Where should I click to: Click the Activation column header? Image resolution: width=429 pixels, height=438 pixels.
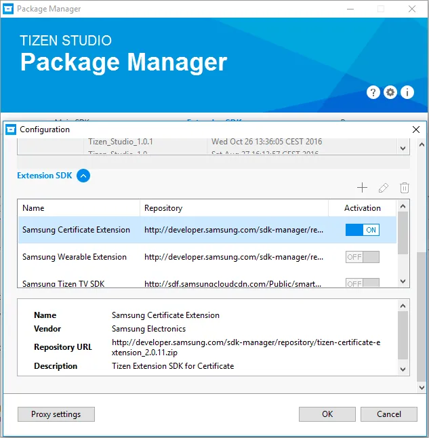click(363, 208)
